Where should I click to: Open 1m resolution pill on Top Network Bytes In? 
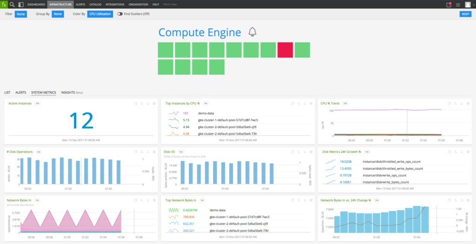point(202,200)
